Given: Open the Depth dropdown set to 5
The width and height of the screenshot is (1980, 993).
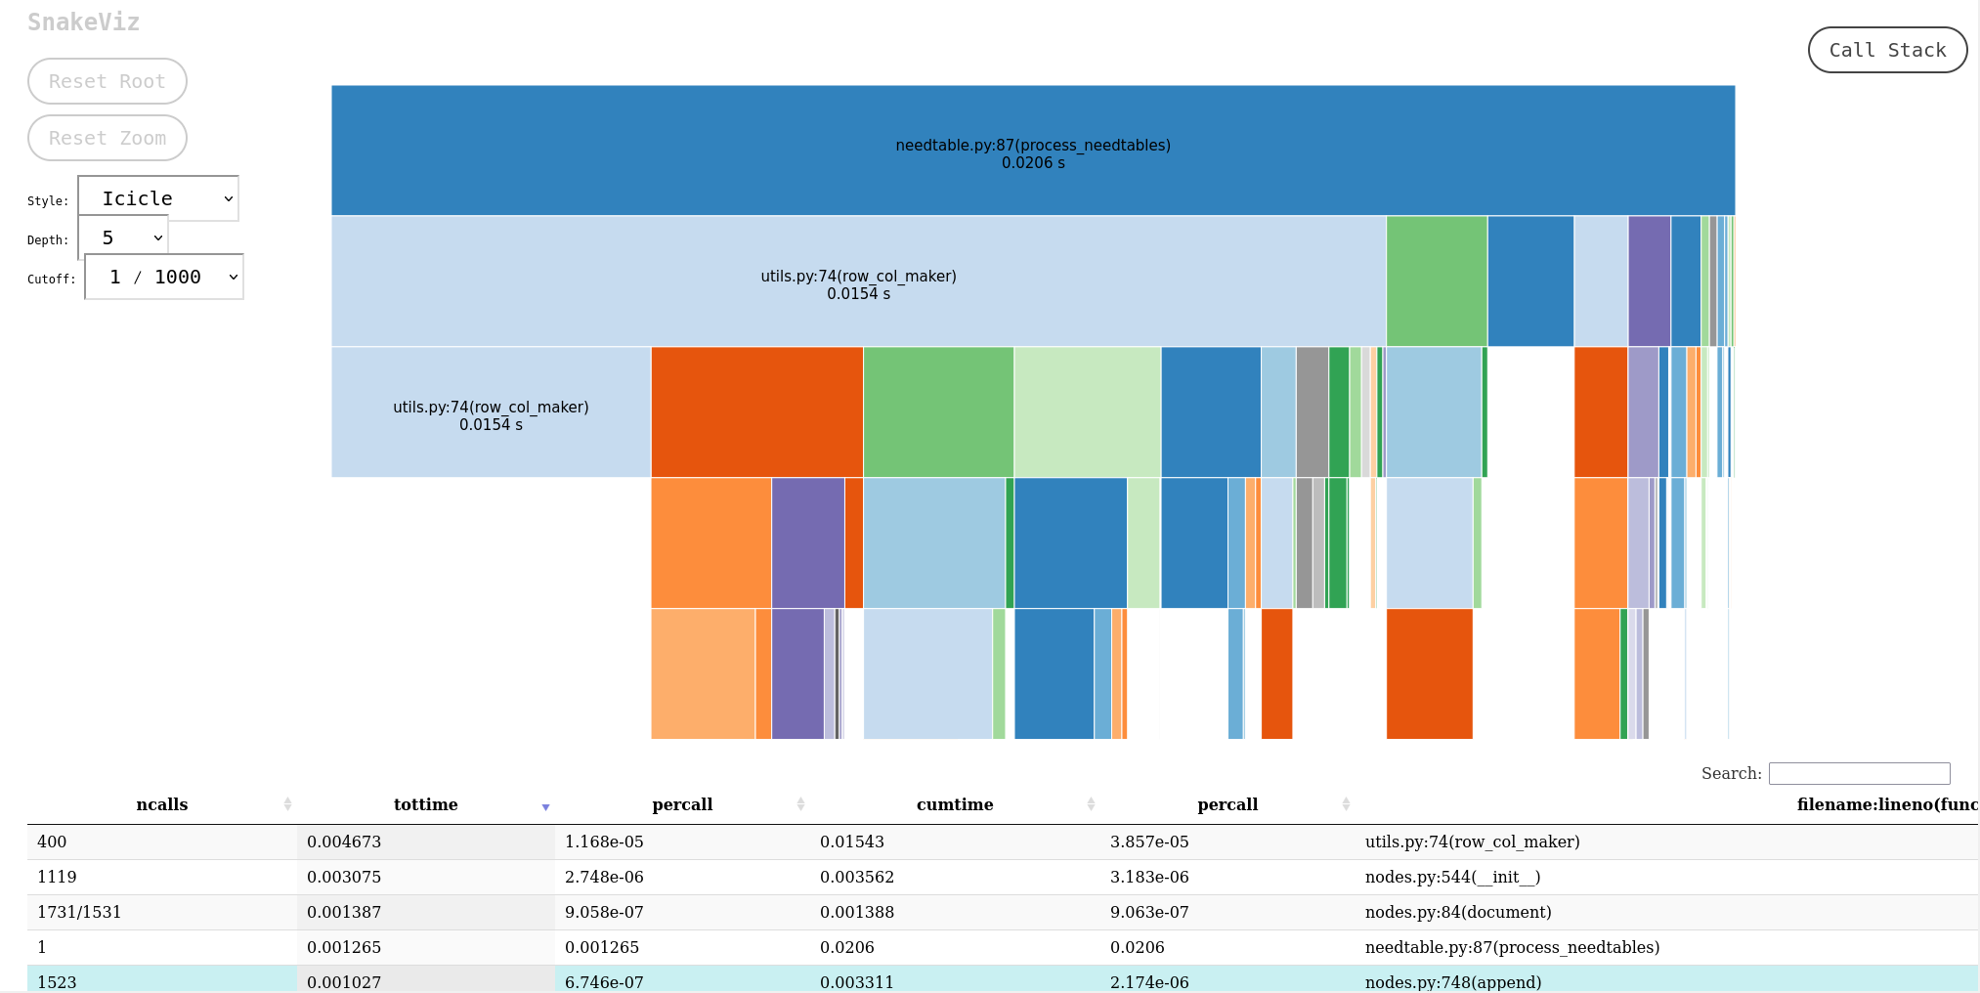Looking at the screenshot, I should 123,237.
